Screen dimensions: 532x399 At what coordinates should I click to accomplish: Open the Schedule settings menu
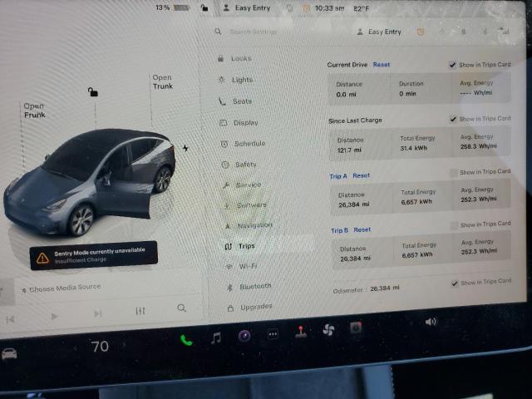[x=243, y=144]
